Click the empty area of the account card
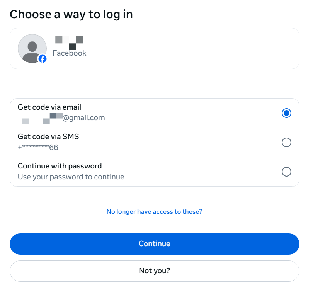Screen dimensions: 325x284 [x=193, y=48]
